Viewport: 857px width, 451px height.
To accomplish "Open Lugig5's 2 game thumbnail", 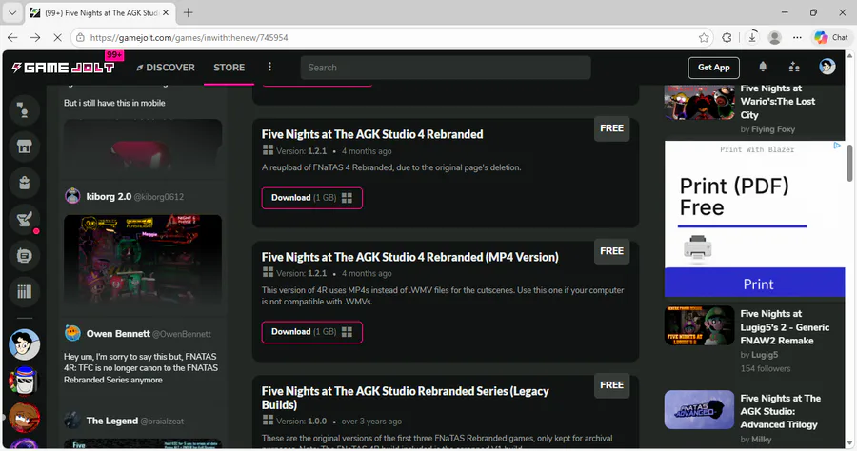I will [699, 325].
